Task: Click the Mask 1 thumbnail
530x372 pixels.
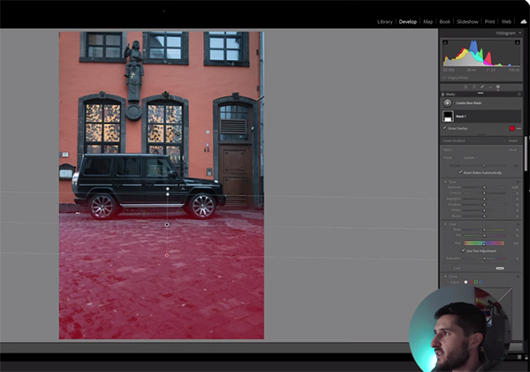Action: tap(448, 117)
